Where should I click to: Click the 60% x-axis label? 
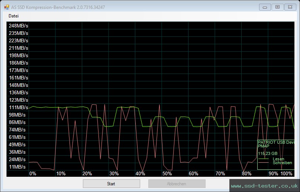194,174
